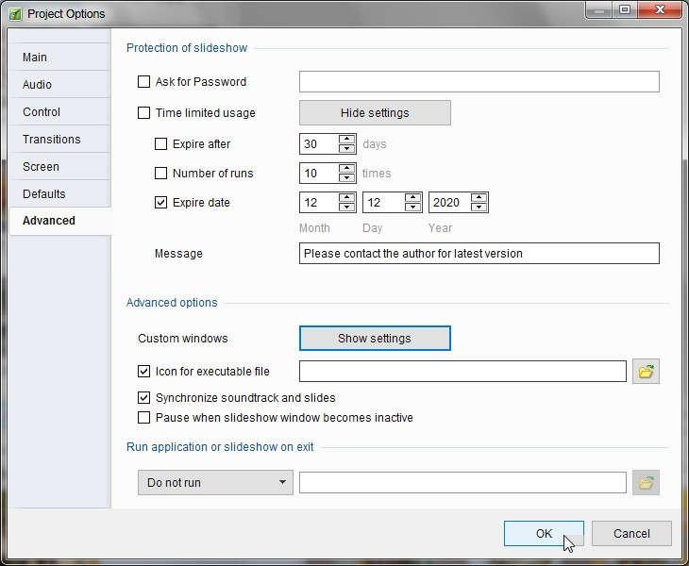Open the Do not run dropdown
Viewport: 689px width, 566px height.
click(215, 483)
